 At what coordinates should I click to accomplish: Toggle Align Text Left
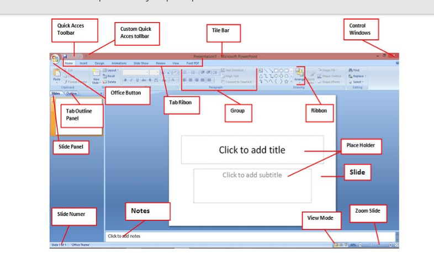(x=184, y=80)
